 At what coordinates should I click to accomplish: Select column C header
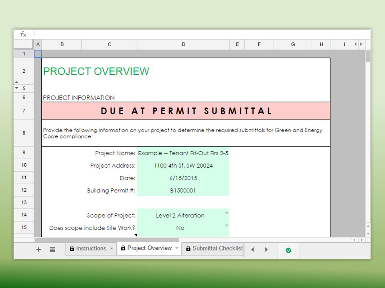click(x=109, y=44)
